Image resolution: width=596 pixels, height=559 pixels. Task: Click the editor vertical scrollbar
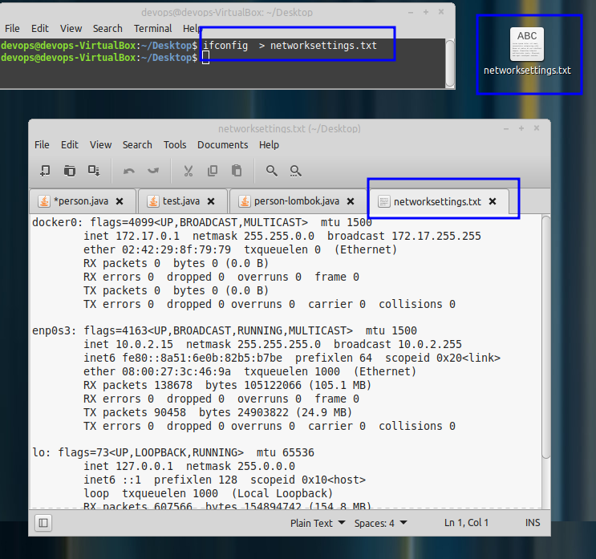545,338
